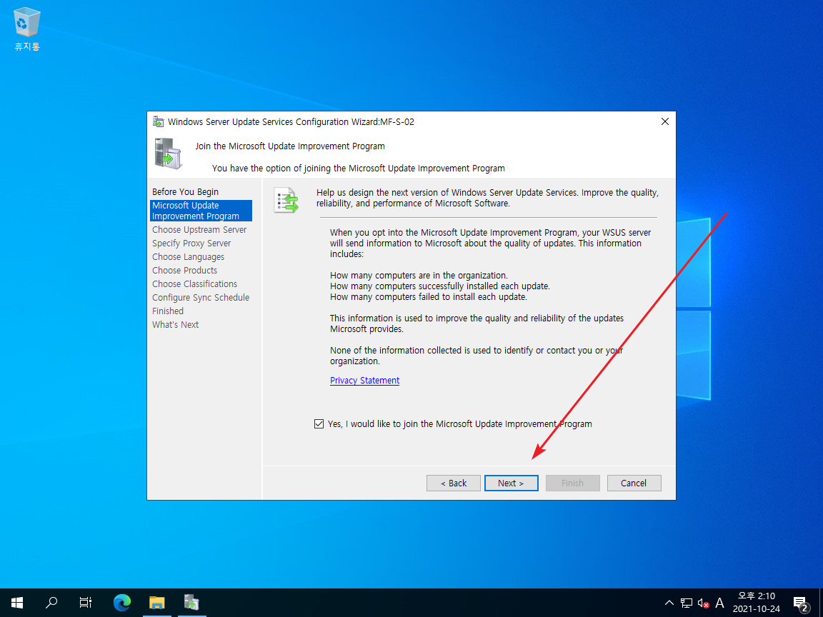823x617 pixels.
Task: Click the WSUS wizard taskbar icon
Action: coord(191,602)
